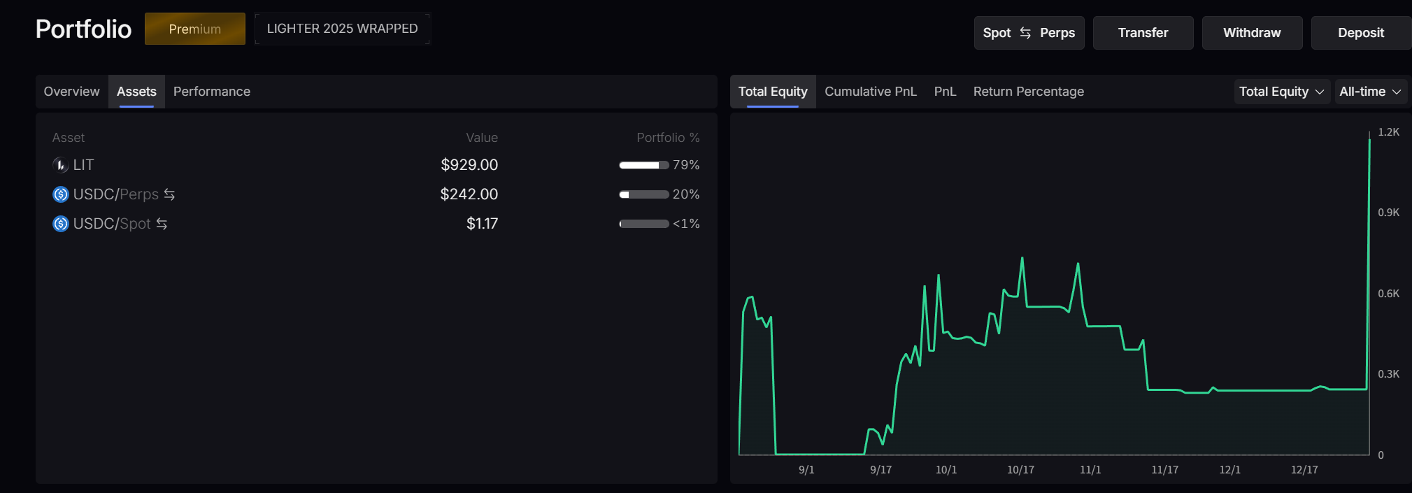Click the swap arrows between Spot and Perps
Screen dimensions: 1412x493
pyautogui.click(x=1025, y=33)
